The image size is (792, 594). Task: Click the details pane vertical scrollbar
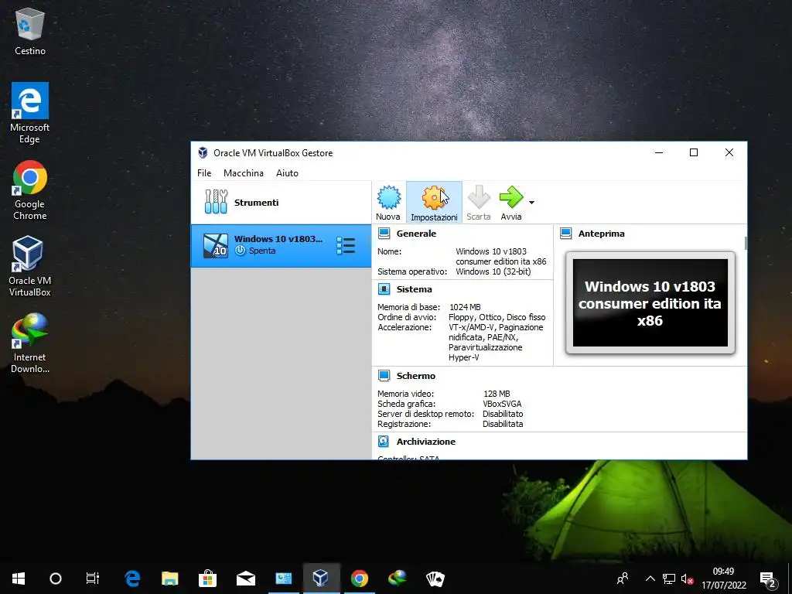pos(746,243)
